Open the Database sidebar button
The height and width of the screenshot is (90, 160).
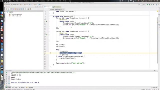click(159, 27)
